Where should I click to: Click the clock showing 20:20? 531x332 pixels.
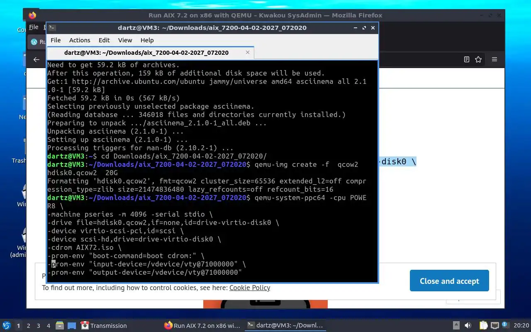(521, 326)
